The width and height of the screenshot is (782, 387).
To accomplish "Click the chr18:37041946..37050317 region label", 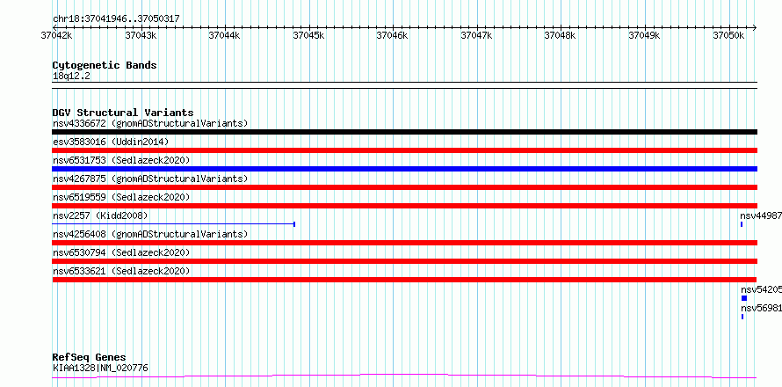I will (x=116, y=19).
